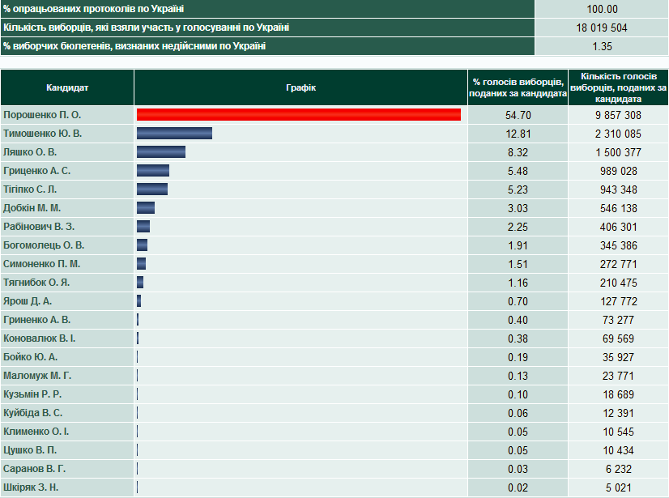This screenshot has width=669, height=498.
Task: Click the red bar for Порошенко
Action: (298, 115)
